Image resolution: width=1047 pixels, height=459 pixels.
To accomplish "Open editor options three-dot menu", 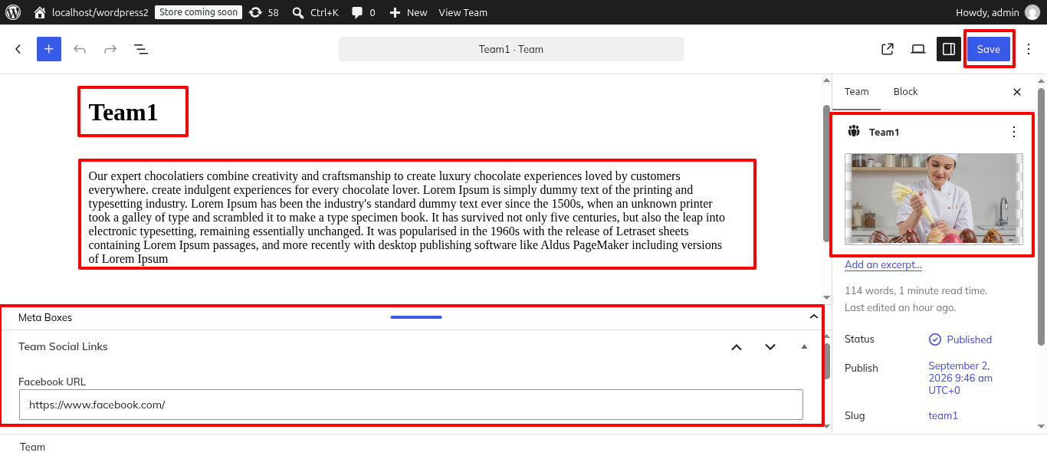I will click(x=1029, y=49).
